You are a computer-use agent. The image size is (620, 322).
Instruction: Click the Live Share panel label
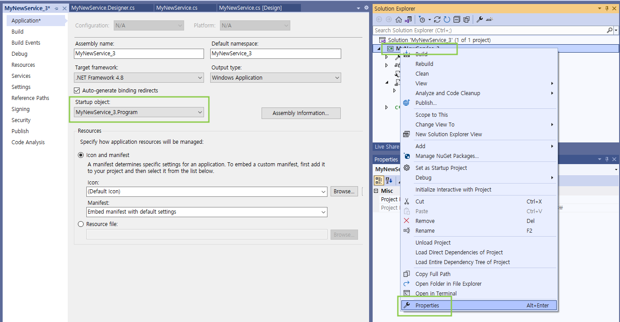pos(387,147)
